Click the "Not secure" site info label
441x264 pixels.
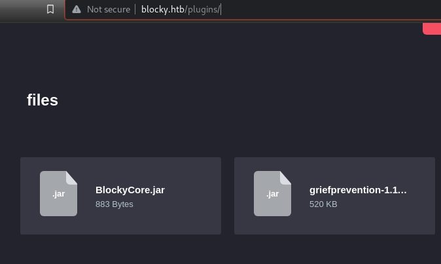109,10
